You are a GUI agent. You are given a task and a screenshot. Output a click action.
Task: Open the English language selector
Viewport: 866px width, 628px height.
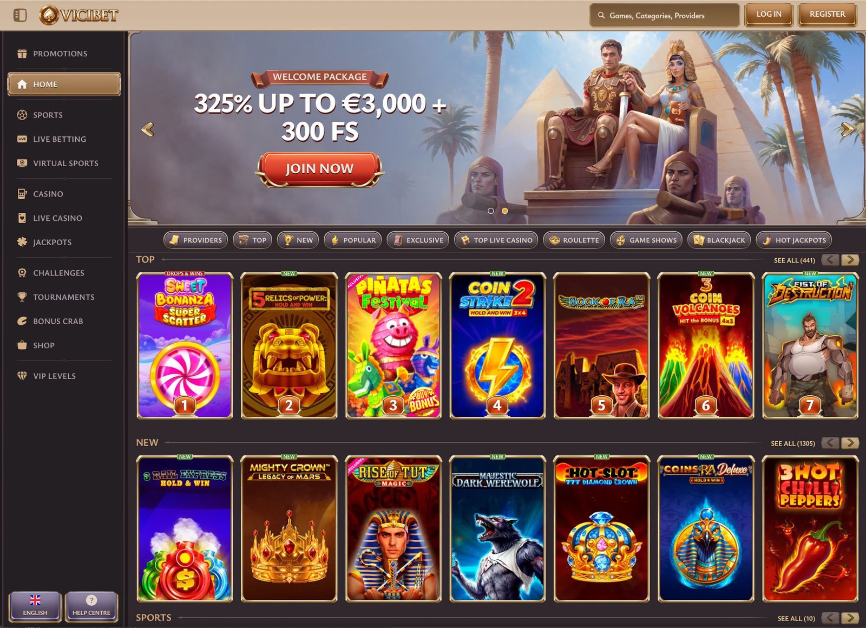coord(35,606)
